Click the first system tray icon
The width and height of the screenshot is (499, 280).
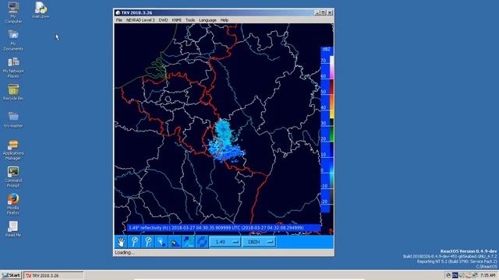448,275
